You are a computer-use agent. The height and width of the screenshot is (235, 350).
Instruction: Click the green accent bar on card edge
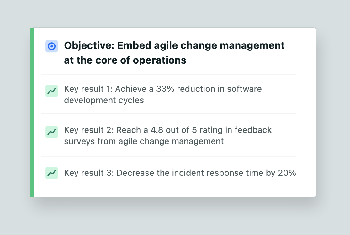pyautogui.click(x=32, y=112)
